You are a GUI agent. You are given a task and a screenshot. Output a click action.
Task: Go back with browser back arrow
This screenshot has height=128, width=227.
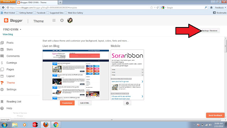coord(3,7)
